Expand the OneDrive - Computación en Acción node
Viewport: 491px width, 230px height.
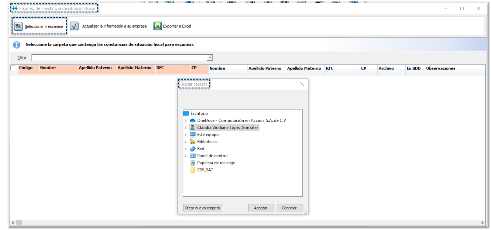click(x=185, y=120)
